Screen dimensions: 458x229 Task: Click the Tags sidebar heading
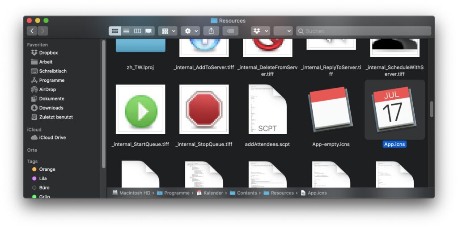[32, 161]
